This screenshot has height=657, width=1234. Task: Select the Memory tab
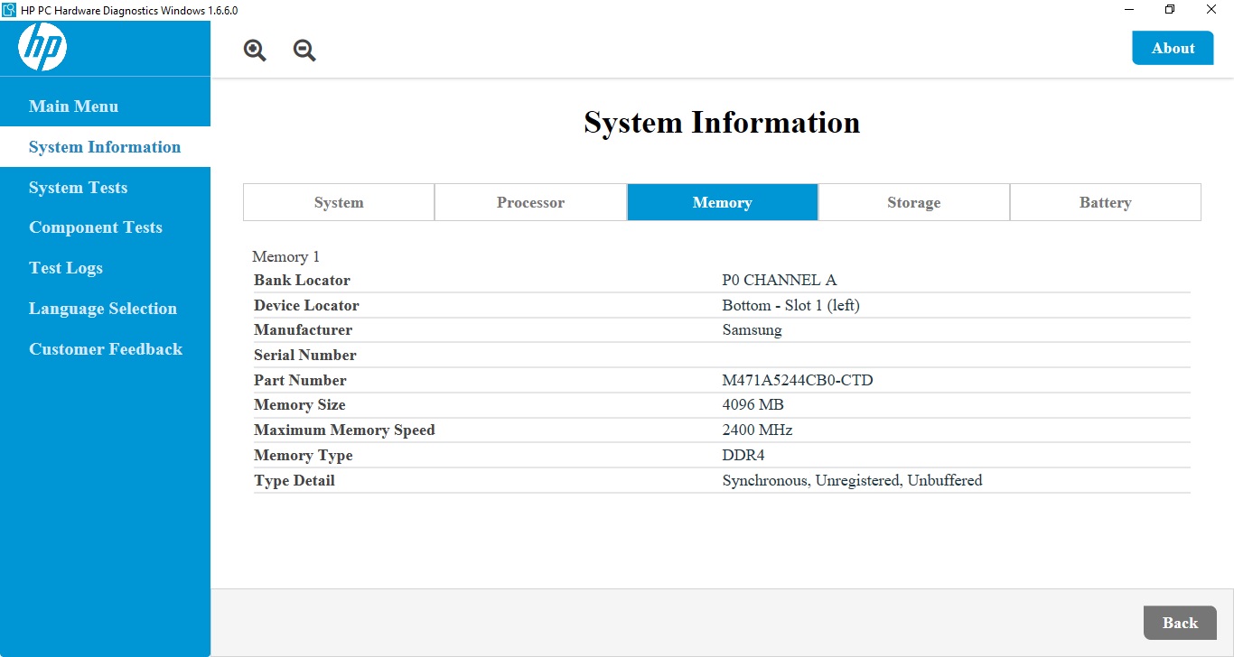[x=722, y=203]
